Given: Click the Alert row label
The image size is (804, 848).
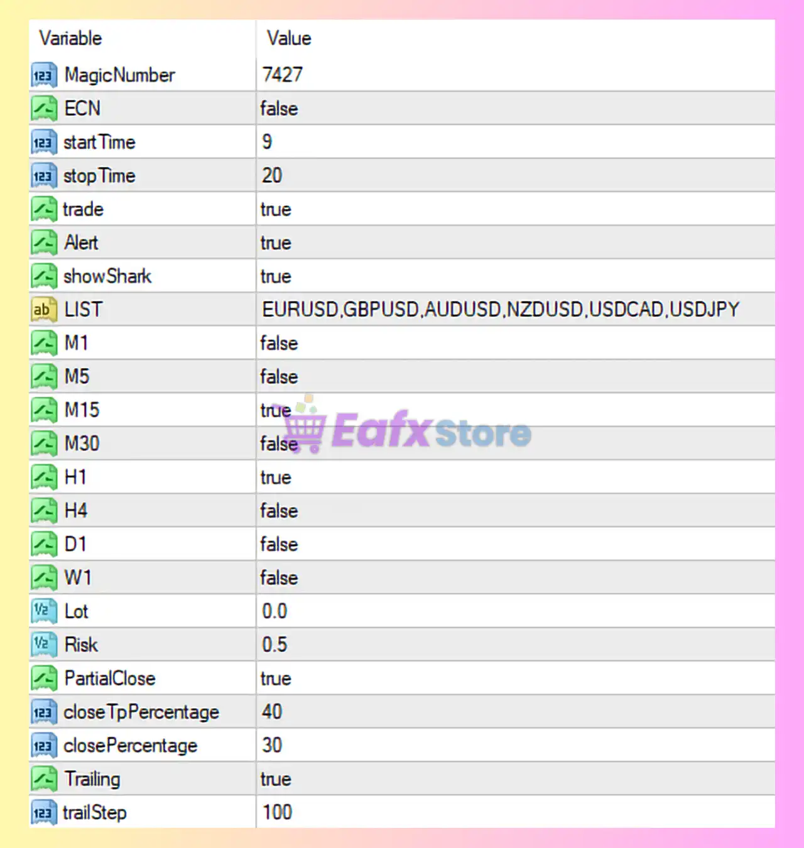Looking at the screenshot, I should (80, 242).
